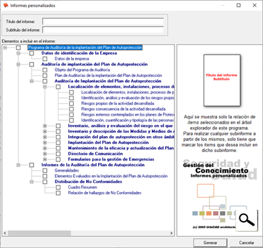Check Implantación del Plan de Autoprotección box
This screenshot has width=263, height=248.
pos(58,143)
